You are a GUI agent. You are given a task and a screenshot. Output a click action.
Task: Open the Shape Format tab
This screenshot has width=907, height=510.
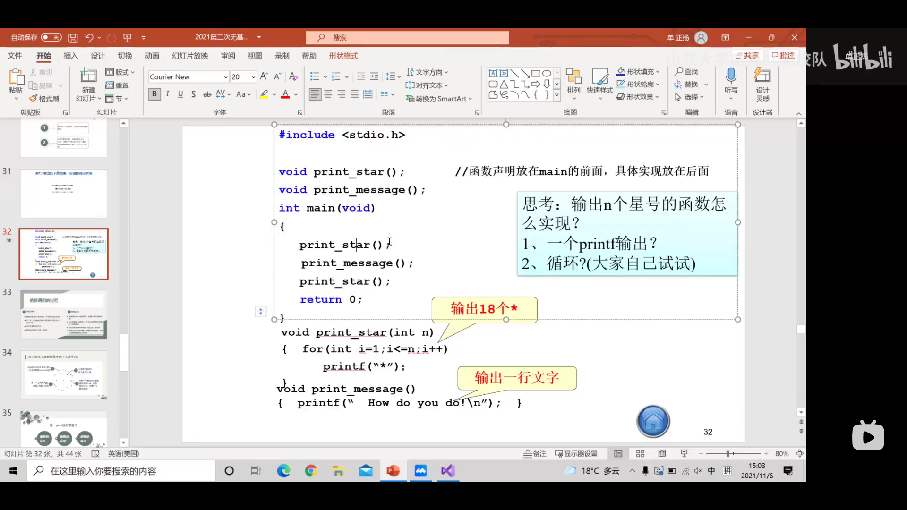click(x=343, y=56)
